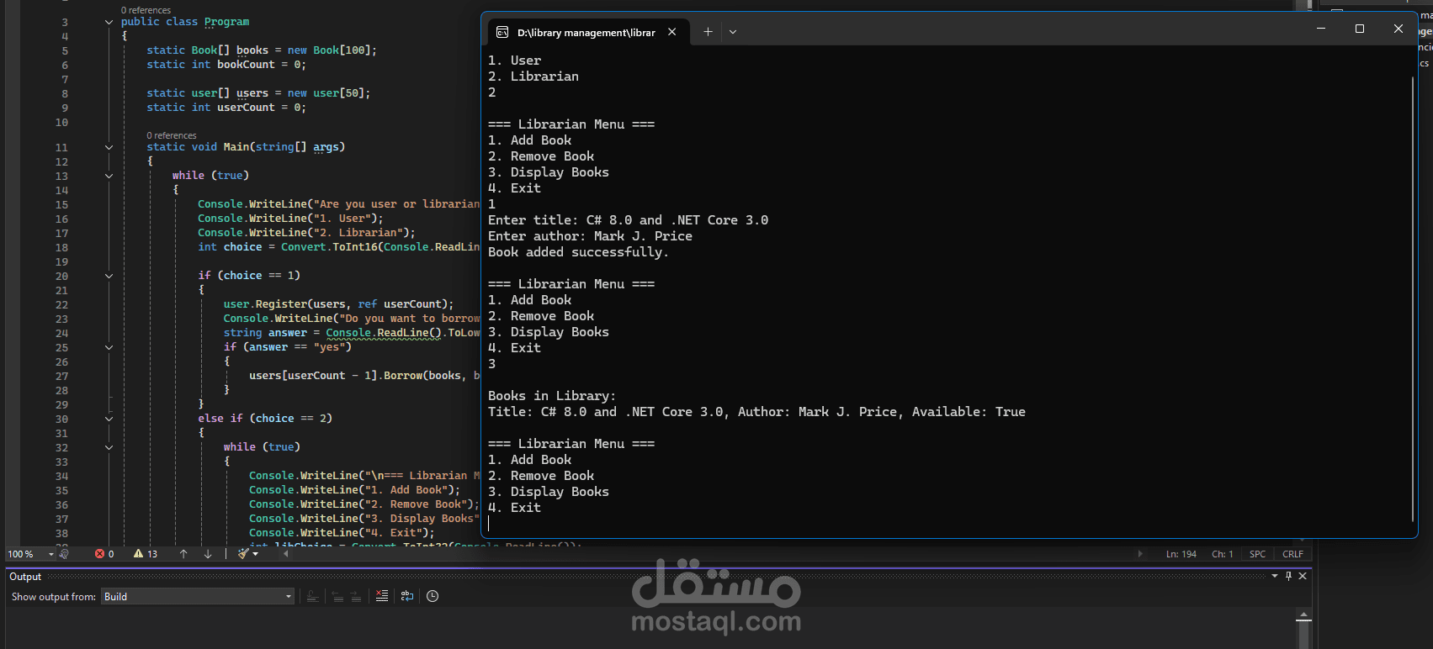Viewport: 1433px width, 649px height.
Task: Go to previous message in Output toolbar
Action: pyautogui.click(x=337, y=597)
